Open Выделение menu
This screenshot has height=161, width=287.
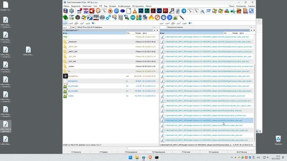[76, 6]
